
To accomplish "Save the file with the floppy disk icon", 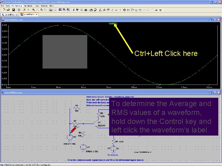I will (x=14, y=10).
